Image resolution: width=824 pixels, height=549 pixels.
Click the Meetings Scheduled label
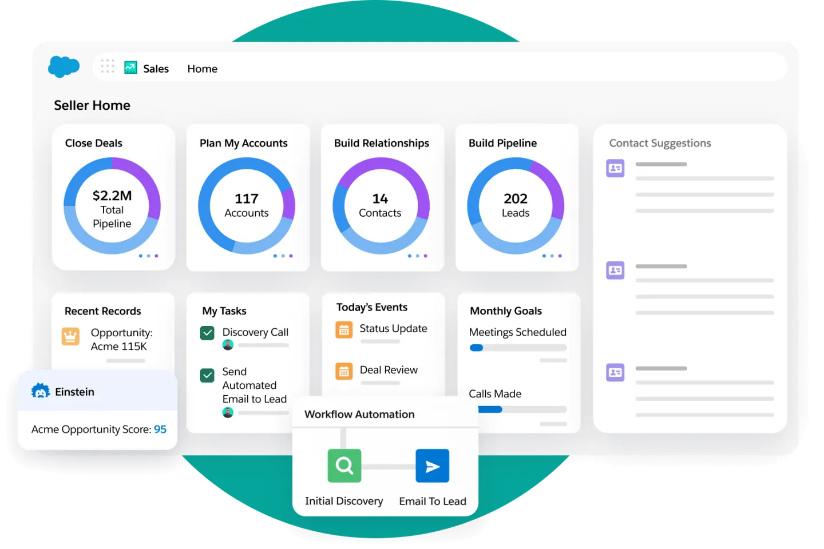(x=518, y=332)
